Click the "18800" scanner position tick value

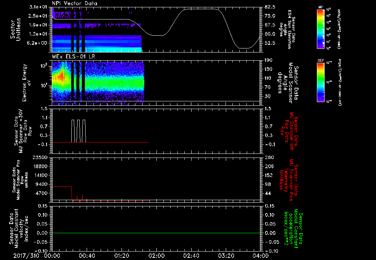click(x=41, y=166)
